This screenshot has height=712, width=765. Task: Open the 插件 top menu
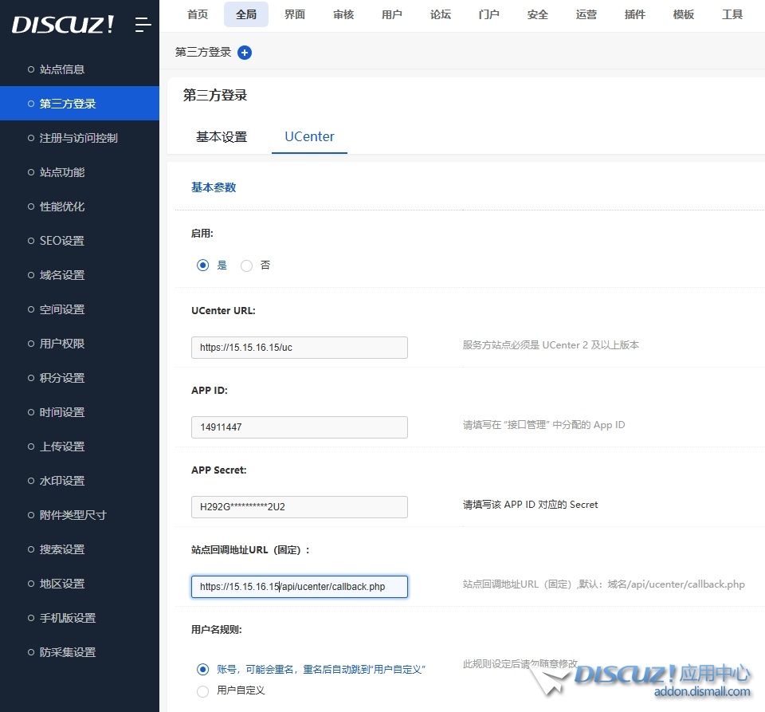coord(635,14)
